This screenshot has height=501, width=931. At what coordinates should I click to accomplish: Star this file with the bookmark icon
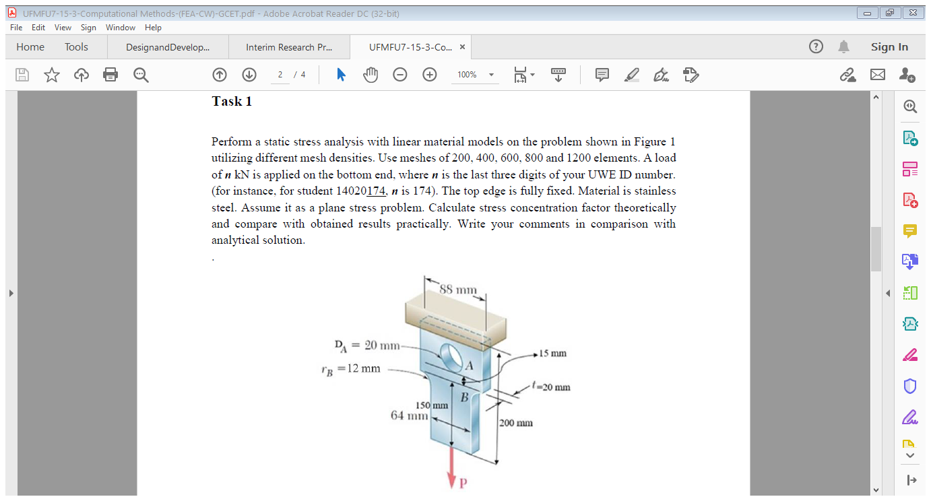(x=51, y=75)
